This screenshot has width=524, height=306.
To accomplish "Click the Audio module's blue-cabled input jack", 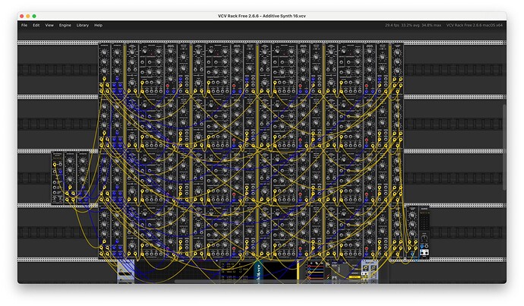I will [421, 247].
